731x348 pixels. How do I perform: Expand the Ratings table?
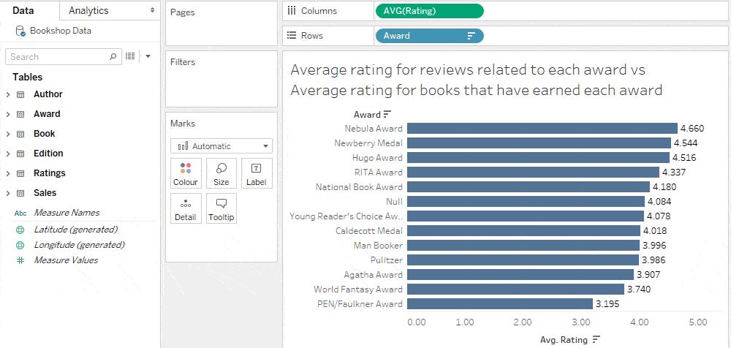(8, 173)
